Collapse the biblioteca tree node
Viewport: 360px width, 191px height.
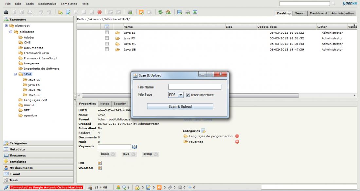click(11, 32)
